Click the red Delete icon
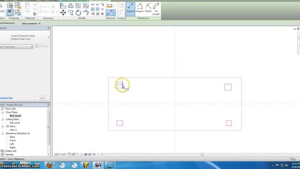 102,14
